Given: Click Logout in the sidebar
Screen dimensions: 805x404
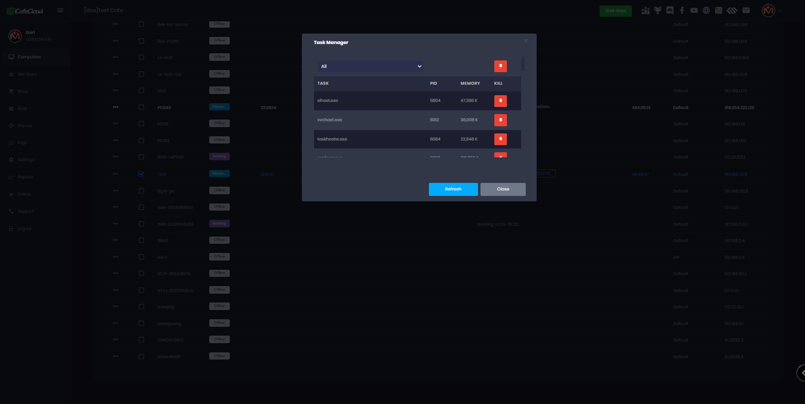Looking at the screenshot, I should tap(24, 229).
